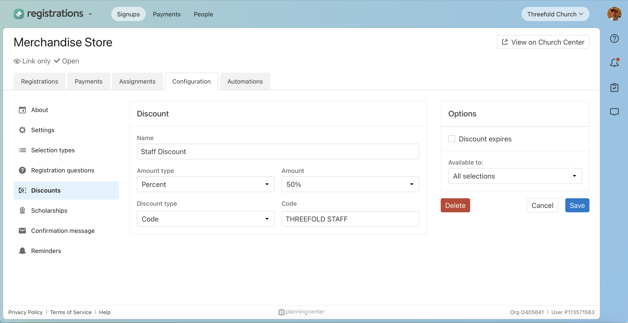This screenshot has height=323, width=628.
Task: Click the Scholarships ribbon icon
Action: (22, 210)
